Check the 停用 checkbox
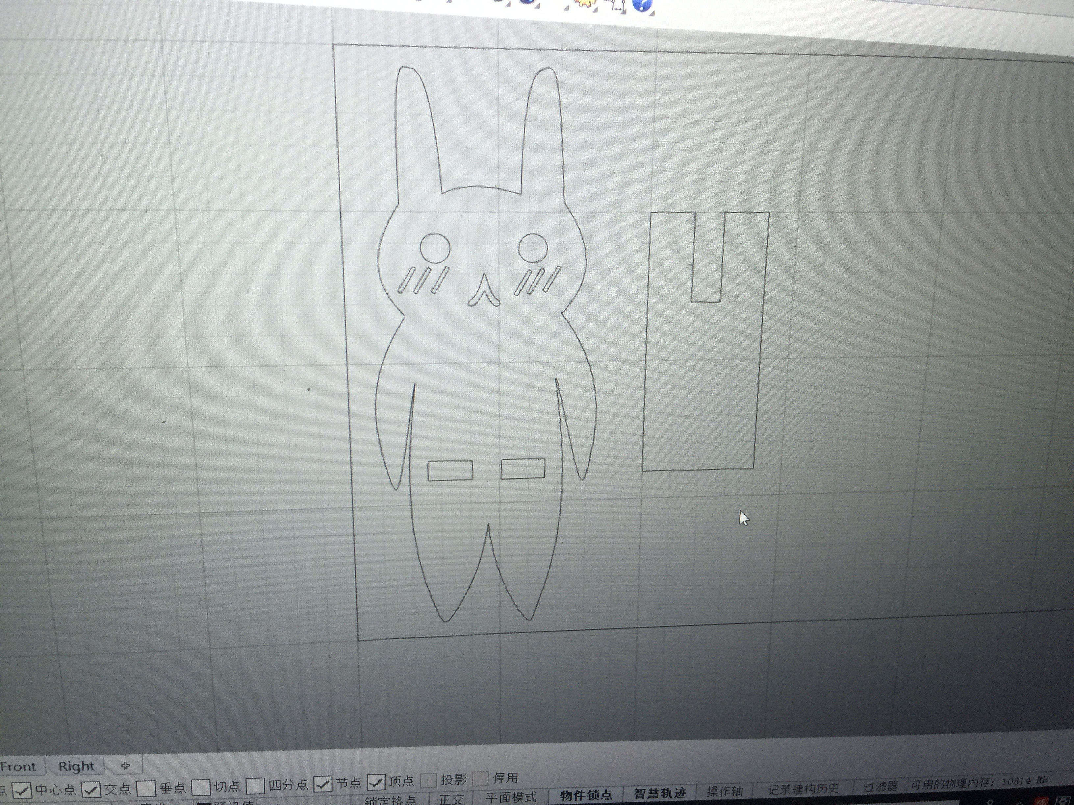This screenshot has height=805, width=1074. point(480,779)
